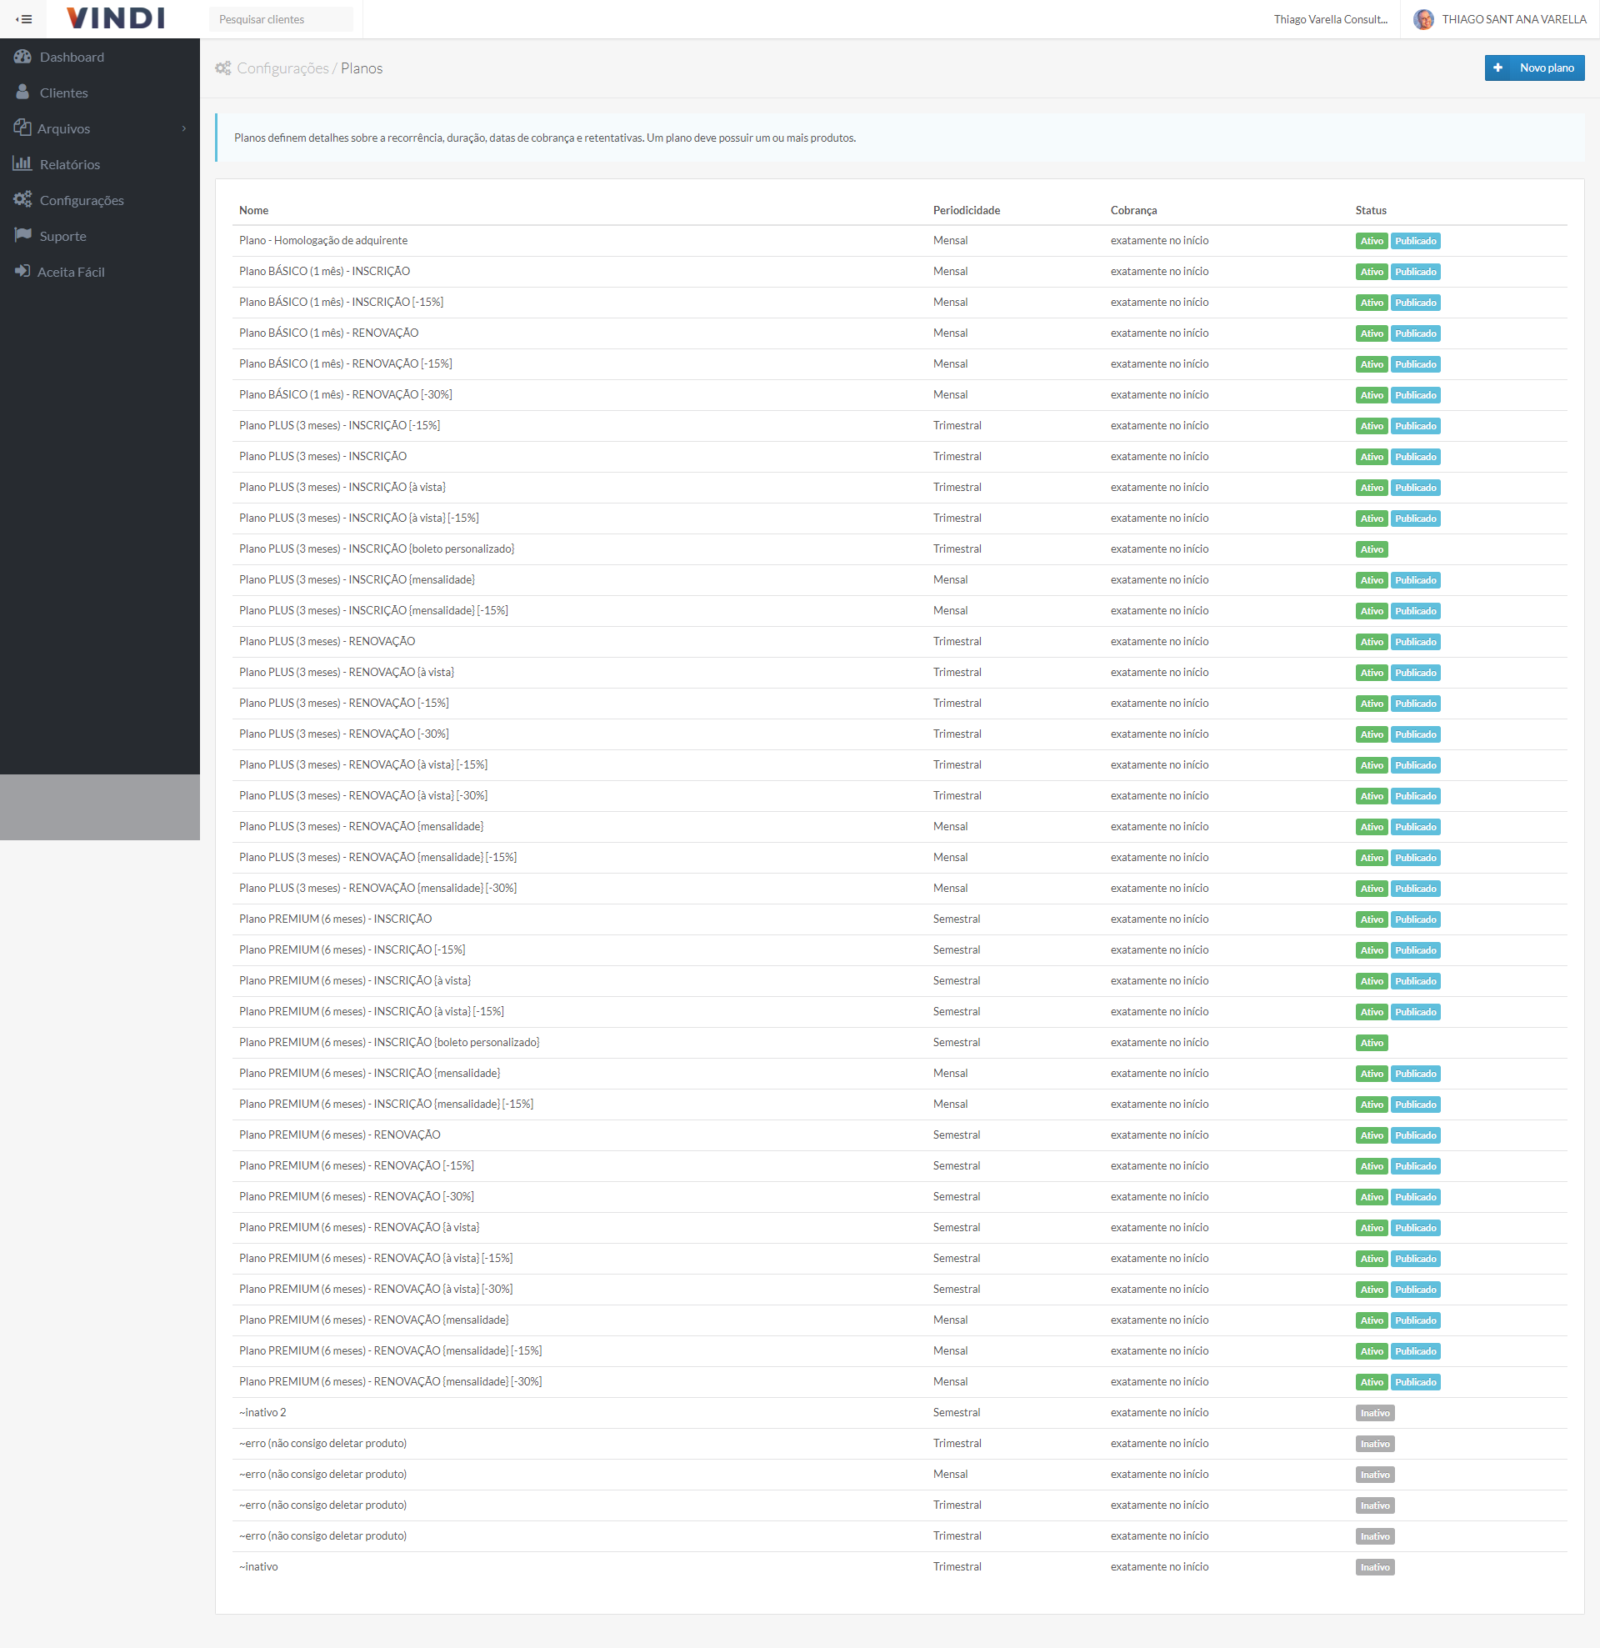Open Configurações breadcrumb link
The width and height of the screenshot is (1600, 1648).
(x=282, y=68)
